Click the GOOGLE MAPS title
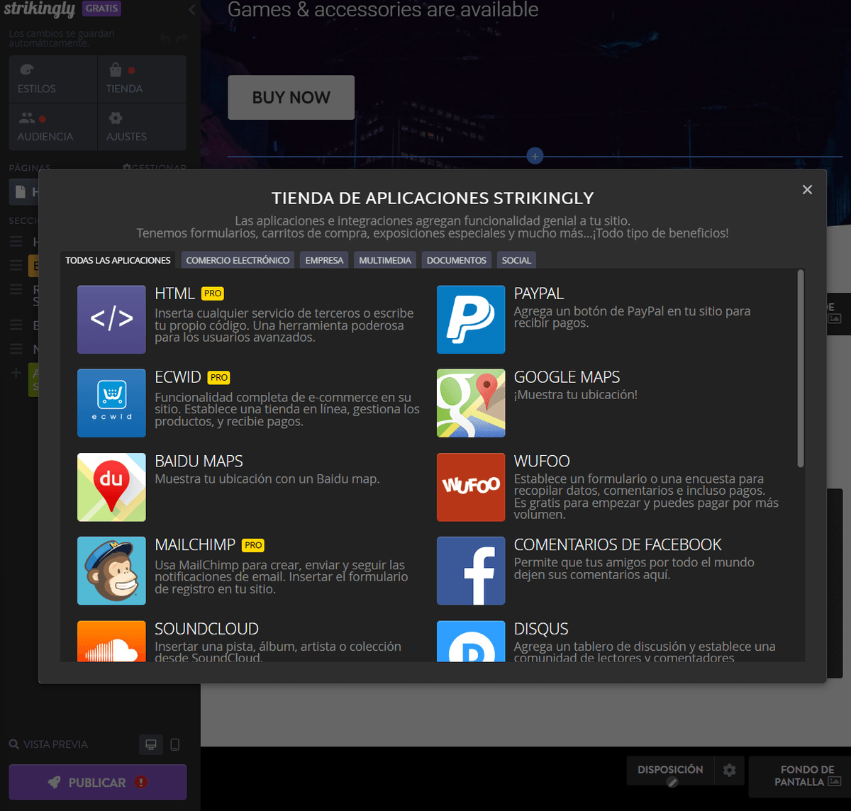The image size is (851, 811). pyautogui.click(x=567, y=377)
